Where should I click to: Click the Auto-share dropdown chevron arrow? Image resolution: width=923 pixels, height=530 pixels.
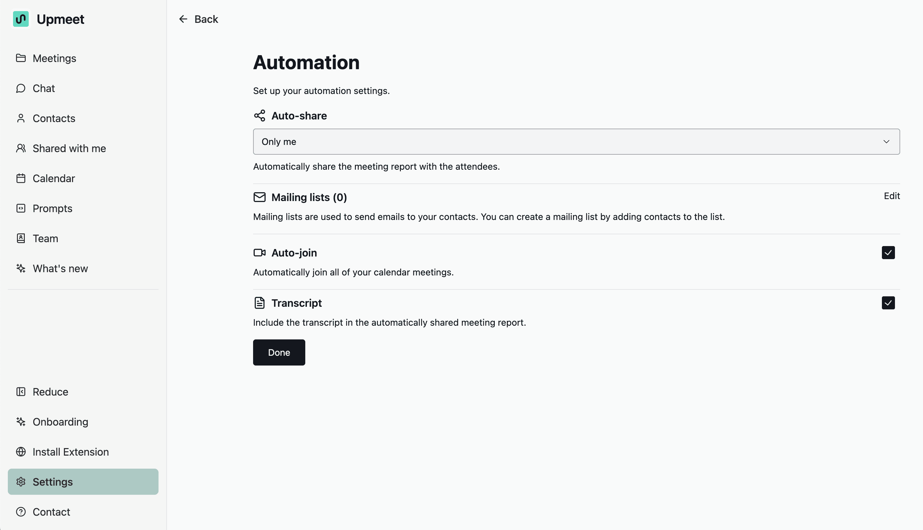pyautogui.click(x=886, y=142)
